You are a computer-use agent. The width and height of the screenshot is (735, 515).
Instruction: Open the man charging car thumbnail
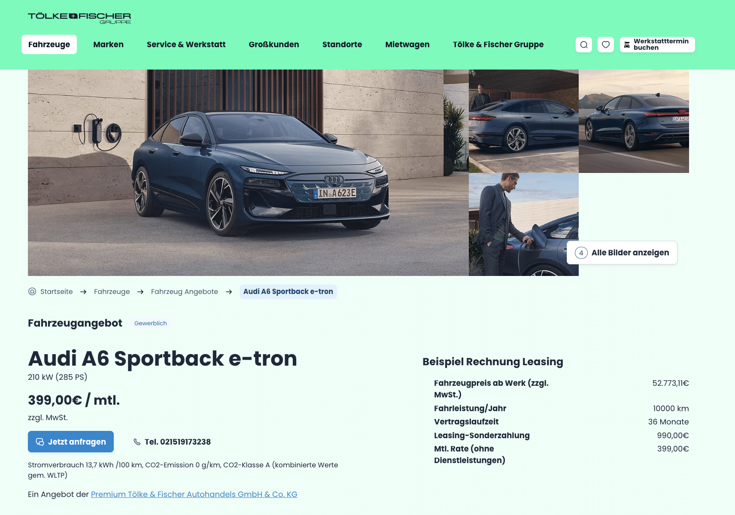pyautogui.click(x=524, y=224)
